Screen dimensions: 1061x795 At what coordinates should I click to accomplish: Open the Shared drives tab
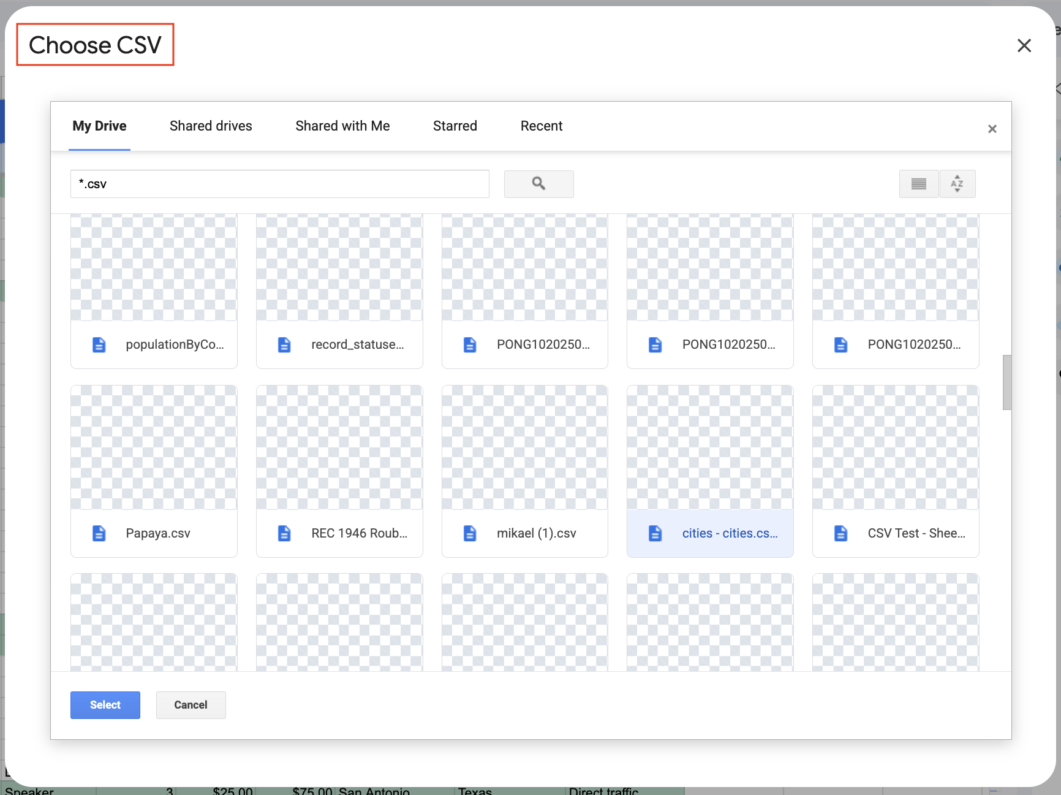tap(211, 126)
